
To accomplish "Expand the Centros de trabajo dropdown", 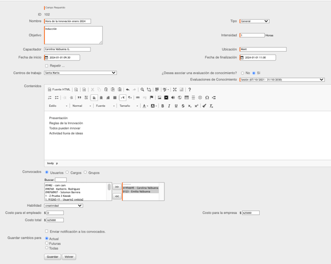I will point(81,73).
